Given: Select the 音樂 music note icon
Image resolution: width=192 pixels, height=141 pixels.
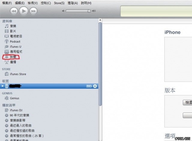Looking at the screenshot, I should [x=7, y=26].
